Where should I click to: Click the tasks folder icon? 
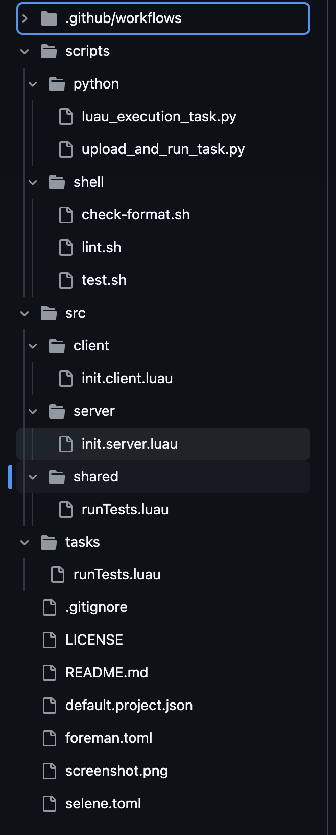[x=49, y=542]
